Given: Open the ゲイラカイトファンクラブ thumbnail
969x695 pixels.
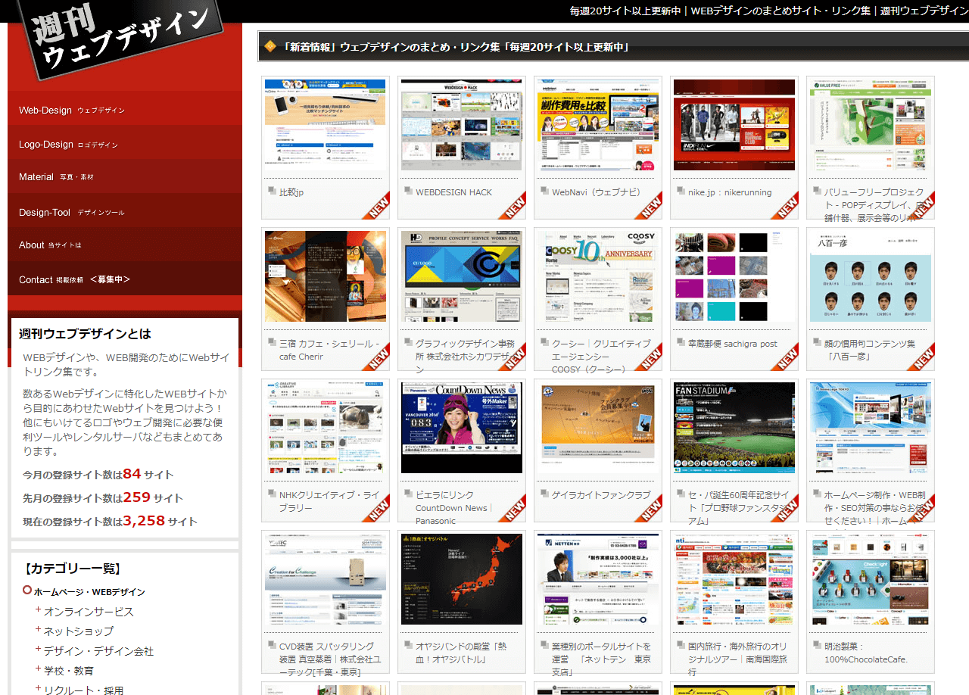Looking at the screenshot, I should (598, 428).
